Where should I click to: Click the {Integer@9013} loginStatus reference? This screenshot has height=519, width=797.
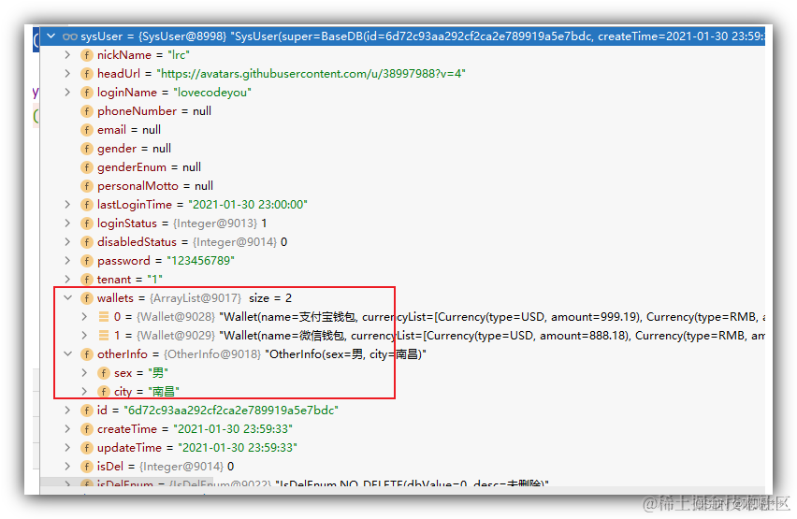coord(215,223)
